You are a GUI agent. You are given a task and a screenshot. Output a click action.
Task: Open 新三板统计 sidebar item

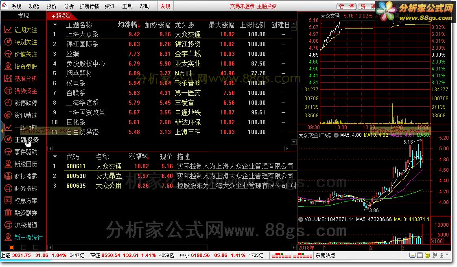tap(23, 237)
